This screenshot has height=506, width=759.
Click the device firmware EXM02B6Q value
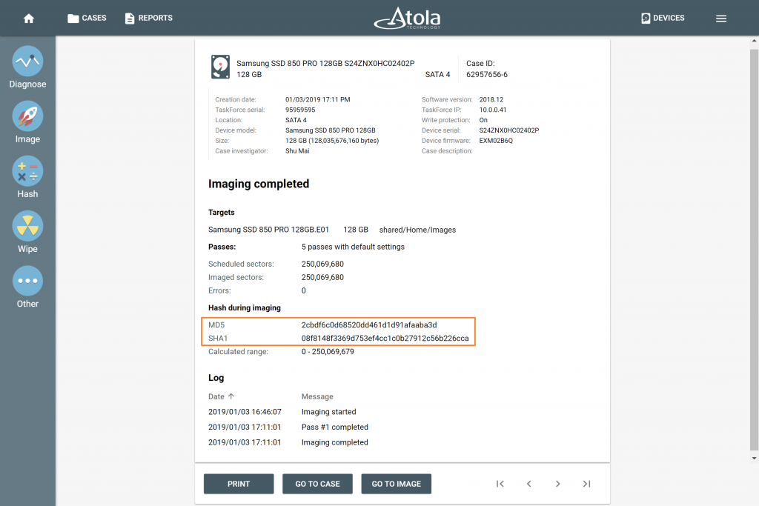click(496, 141)
